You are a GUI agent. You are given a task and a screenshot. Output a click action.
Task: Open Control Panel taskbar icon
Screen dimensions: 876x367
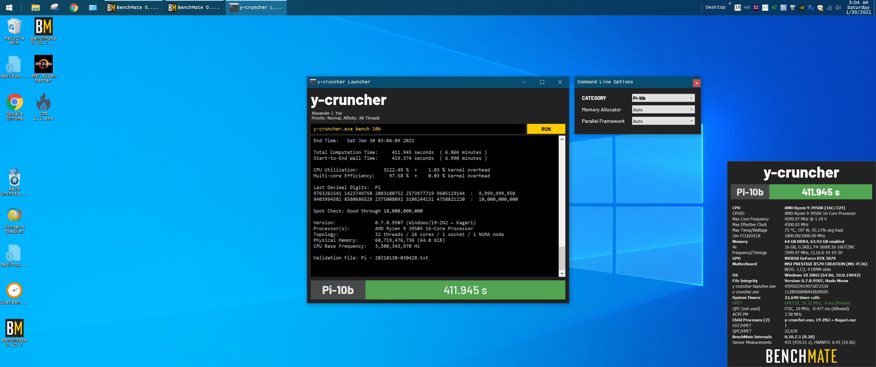pyautogui.click(x=93, y=7)
